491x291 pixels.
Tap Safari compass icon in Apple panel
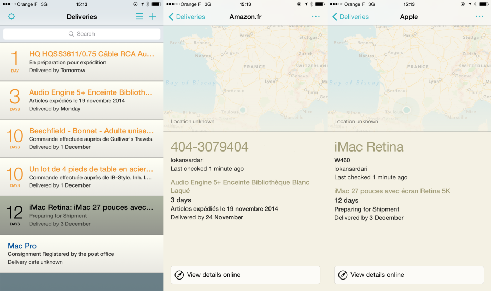pyautogui.click(x=343, y=275)
